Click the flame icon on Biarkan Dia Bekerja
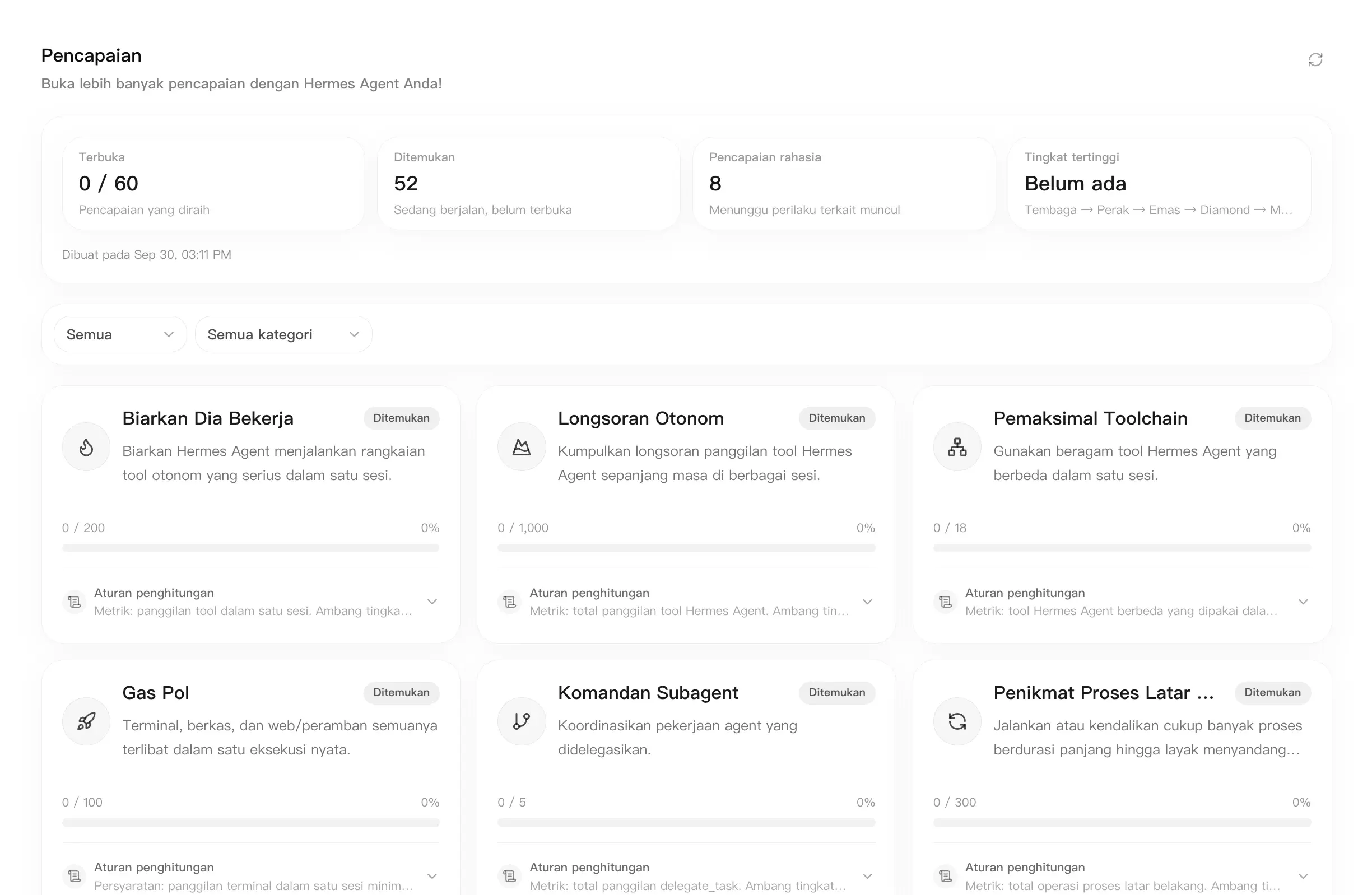Image resolution: width=1358 pixels, height=895 pixels. [x=86, y=447]
